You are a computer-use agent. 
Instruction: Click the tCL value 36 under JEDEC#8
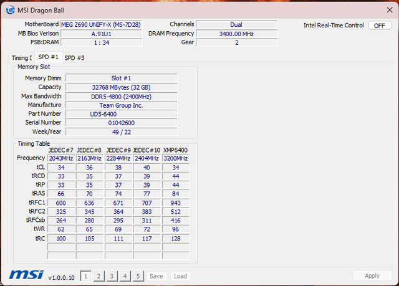(89, 168)
